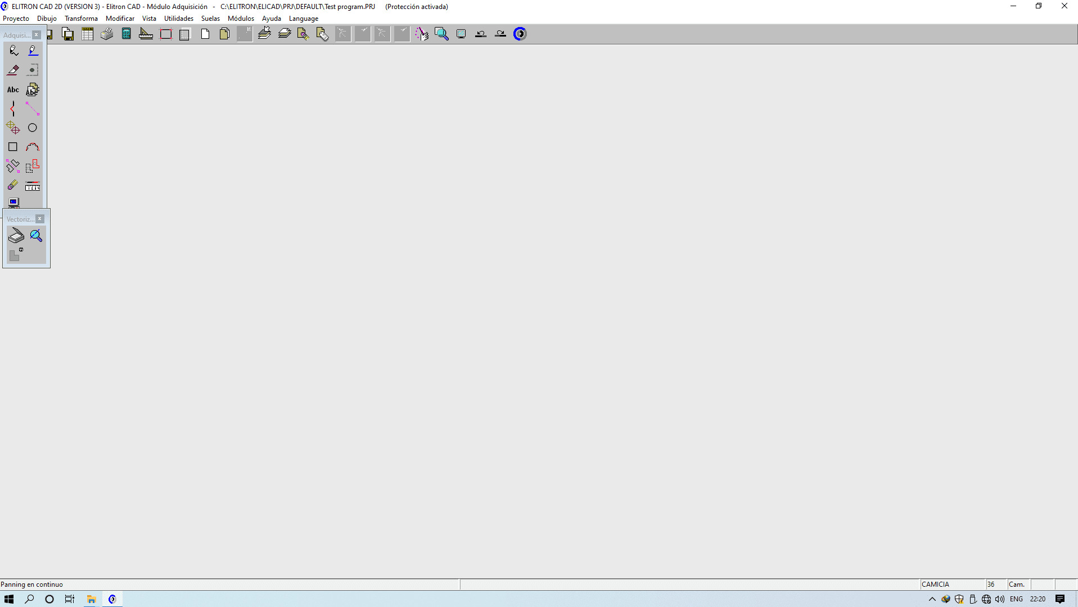
Task: Select the circle drawing tool
Action: pyautogui.click(x=33, y=128)
